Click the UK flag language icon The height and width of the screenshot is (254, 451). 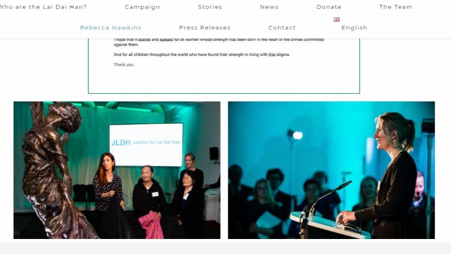[x=337, y=19]
